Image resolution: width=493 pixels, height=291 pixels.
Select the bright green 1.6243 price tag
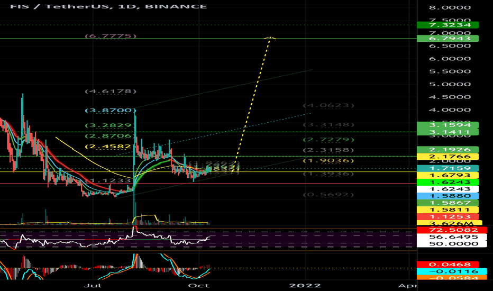(x=448, y=182)
